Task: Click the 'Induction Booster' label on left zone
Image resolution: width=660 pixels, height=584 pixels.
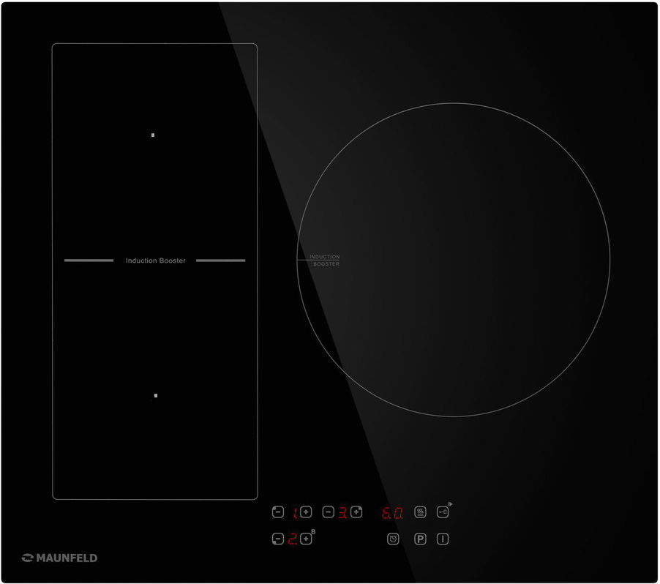Action: 156,261
